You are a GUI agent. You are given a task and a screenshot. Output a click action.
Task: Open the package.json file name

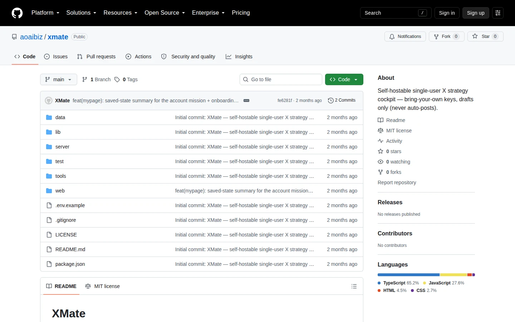[x=70, y=264]
